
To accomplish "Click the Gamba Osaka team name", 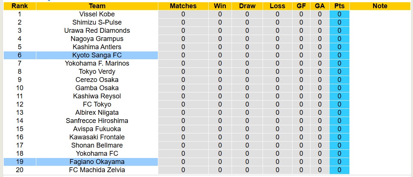I will point(97,88).
